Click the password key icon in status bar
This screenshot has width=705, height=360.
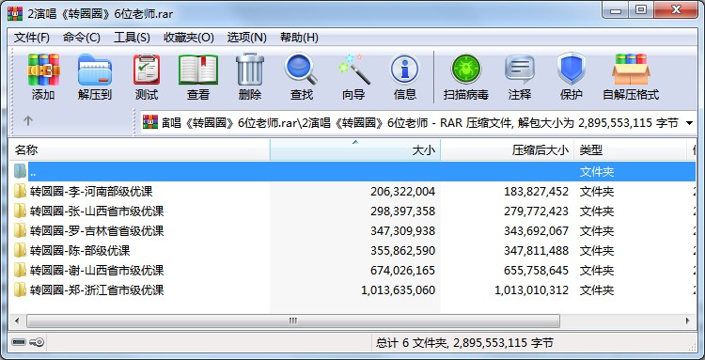(37, 342)
